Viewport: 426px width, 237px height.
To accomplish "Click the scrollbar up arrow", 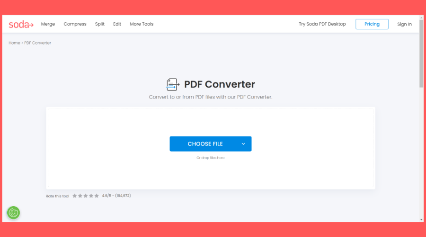I will [x=421, y=18].
